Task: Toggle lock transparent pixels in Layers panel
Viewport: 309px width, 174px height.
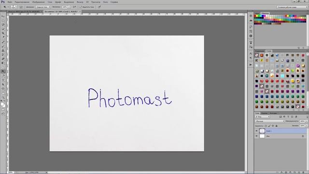Action: 266,126
